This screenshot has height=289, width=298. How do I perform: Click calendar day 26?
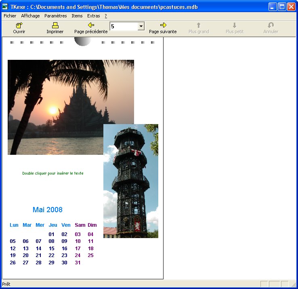tap(13, 263)
